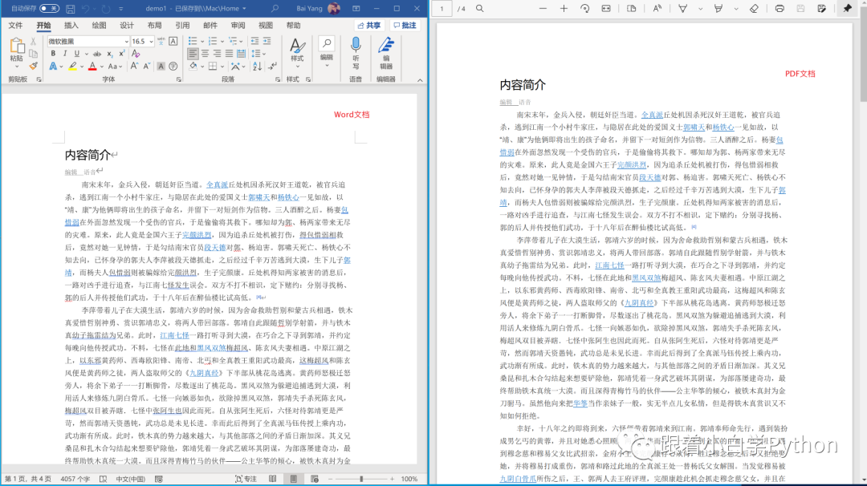Apply bold formatting with B icon
This screenshot has height=486, width=867.
coord(53,54)
